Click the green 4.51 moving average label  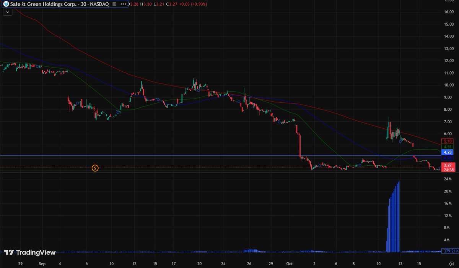[447, 147]
